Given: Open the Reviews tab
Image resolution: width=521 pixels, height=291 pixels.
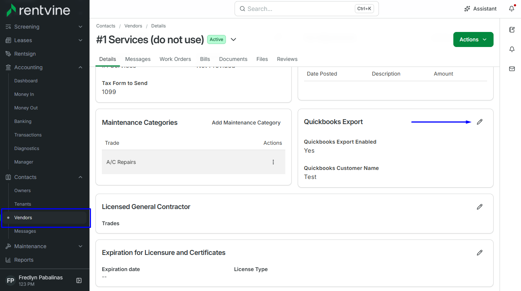Looking at the screenshot, I should coord(287,59).
